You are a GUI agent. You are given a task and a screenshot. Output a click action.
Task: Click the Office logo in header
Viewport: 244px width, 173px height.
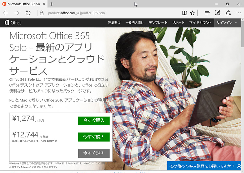[13, 23]
